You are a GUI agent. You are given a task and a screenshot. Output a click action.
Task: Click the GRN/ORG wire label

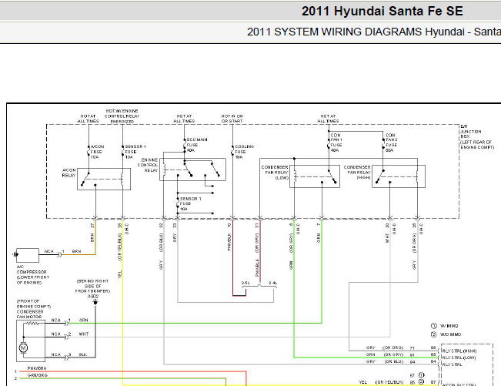[x=38, y=375]
